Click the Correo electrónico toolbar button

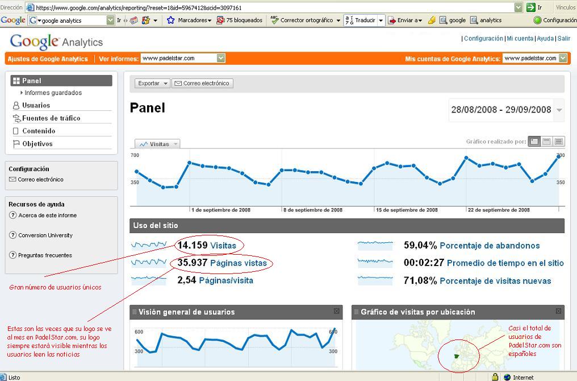202,83
